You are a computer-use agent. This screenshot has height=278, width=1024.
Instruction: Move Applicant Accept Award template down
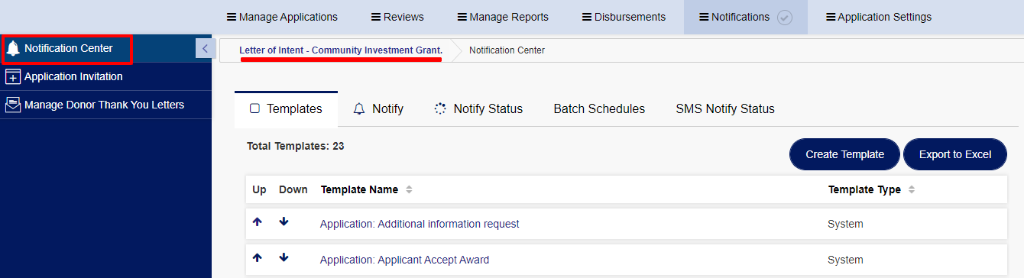pos(284,258)
